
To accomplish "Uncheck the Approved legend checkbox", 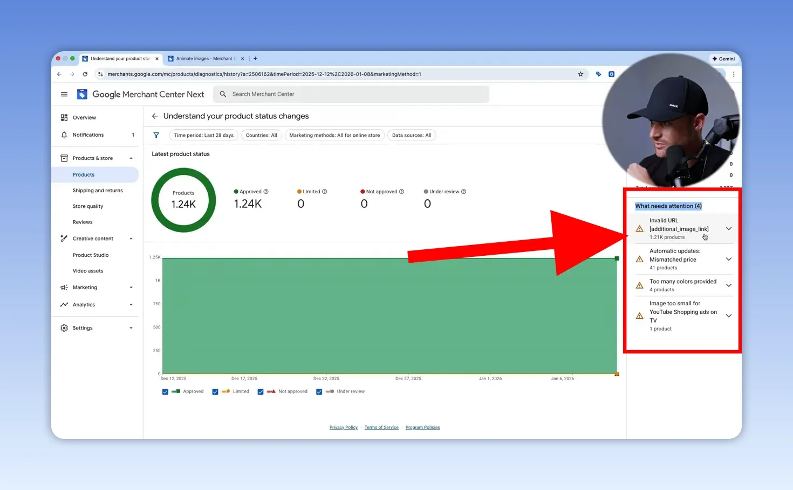I will click(x=165, y=392).
